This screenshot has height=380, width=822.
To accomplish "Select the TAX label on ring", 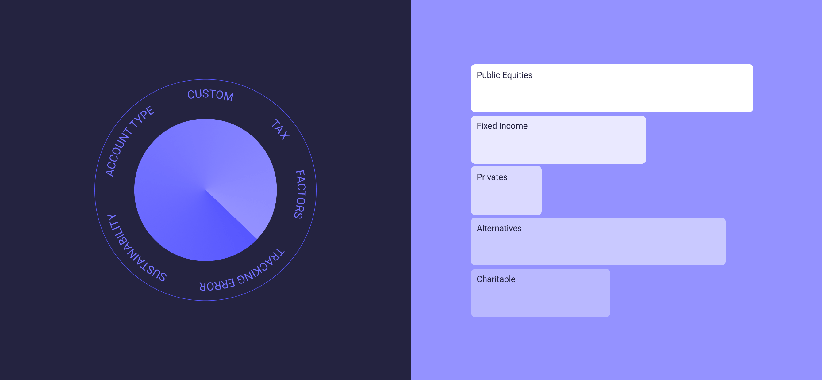I will coord(280,129).
